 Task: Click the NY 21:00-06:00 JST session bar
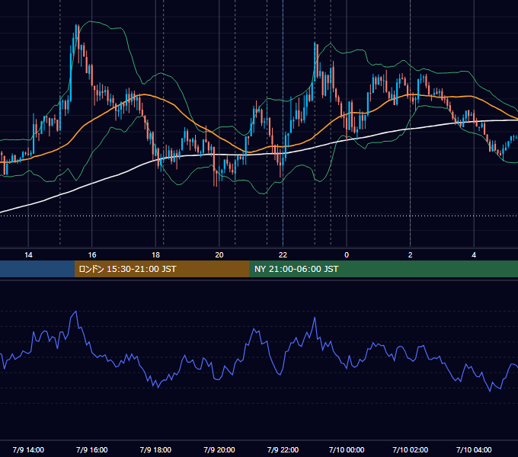tap(383, 269)
